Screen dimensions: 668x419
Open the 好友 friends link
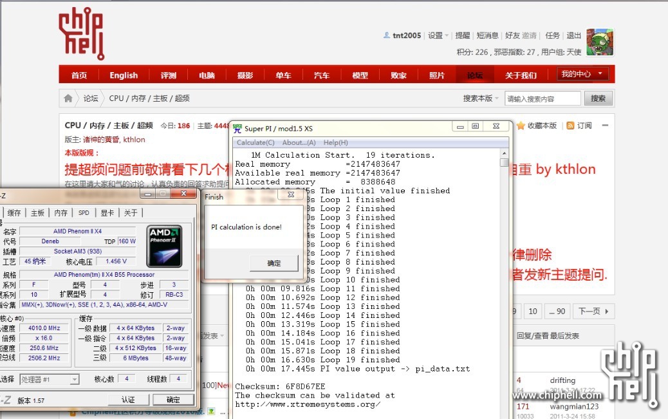coord(512,35)
